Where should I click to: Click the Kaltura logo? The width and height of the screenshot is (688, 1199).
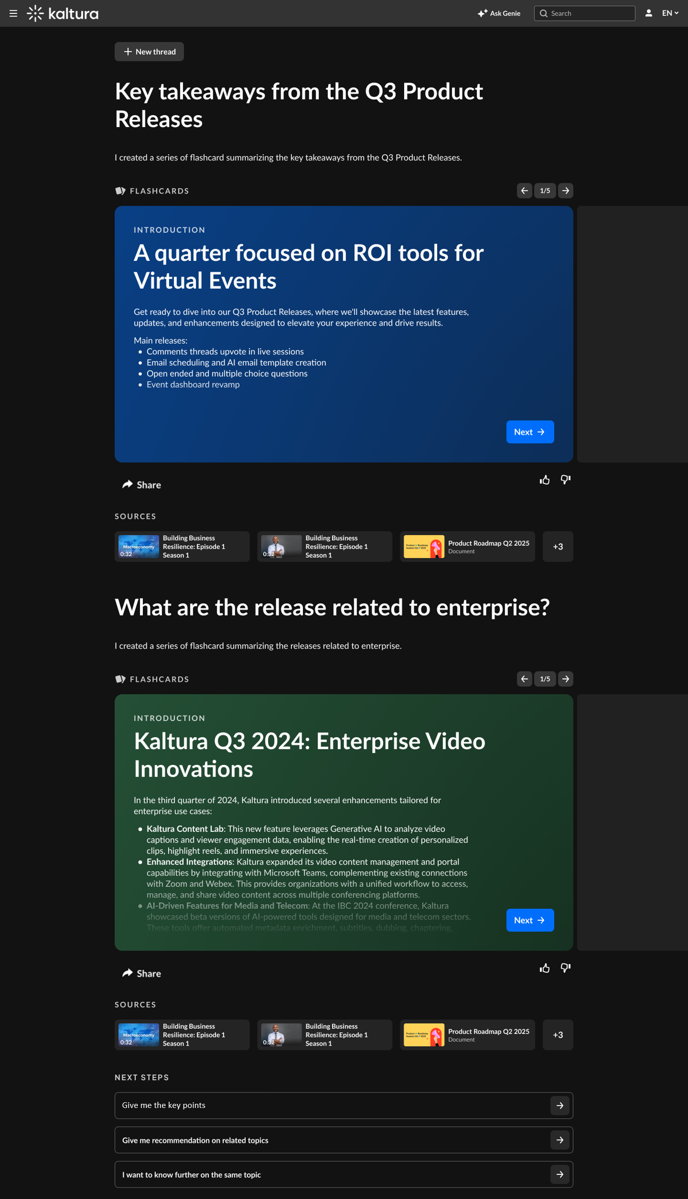63,13
